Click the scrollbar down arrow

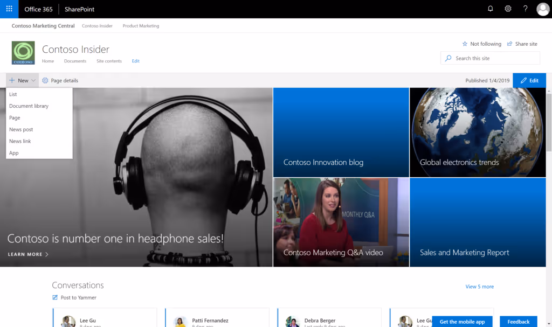tap(549, 324)
